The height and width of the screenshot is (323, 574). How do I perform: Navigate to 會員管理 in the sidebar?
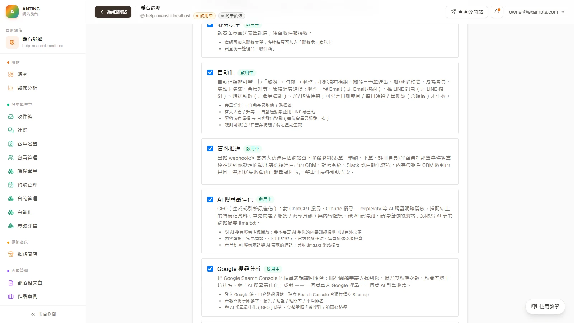43,158
